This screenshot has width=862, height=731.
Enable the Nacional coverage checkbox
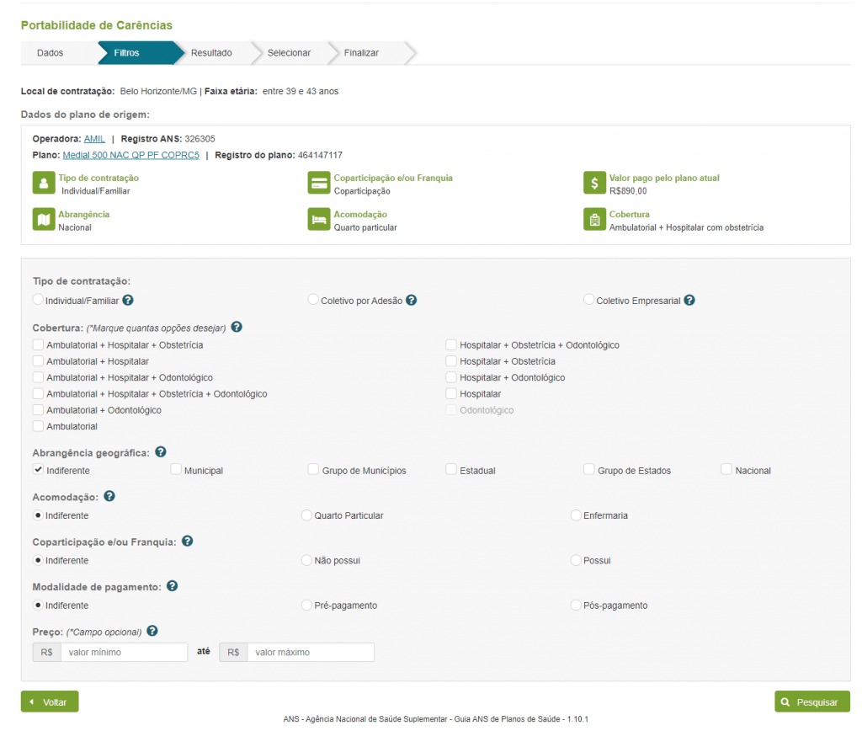pyautogui.click(x=726, y=470)
